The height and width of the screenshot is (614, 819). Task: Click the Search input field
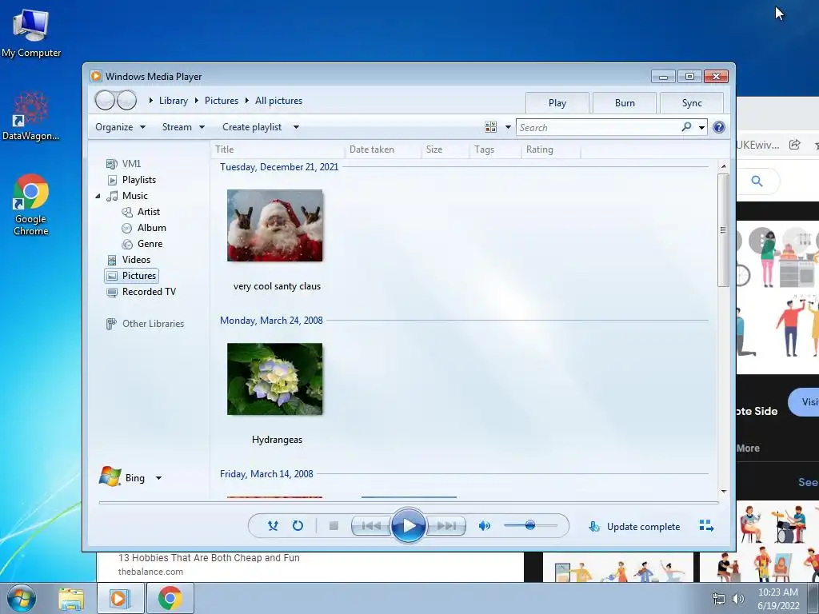[x=598, y=127]
